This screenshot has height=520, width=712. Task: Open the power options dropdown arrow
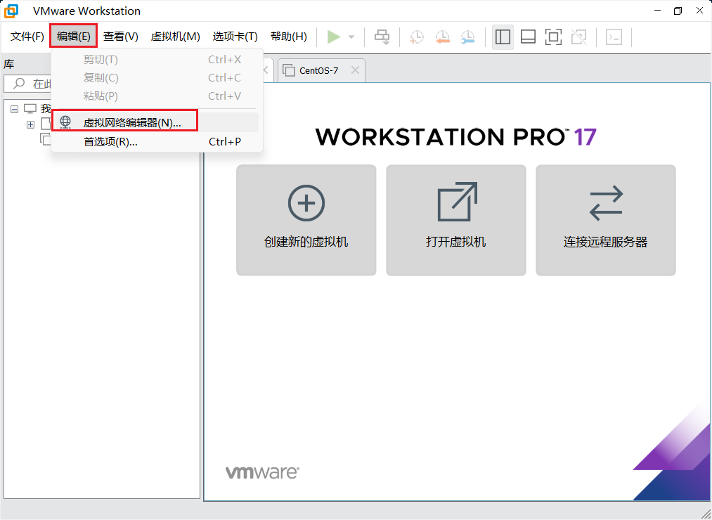pos(351,37)
